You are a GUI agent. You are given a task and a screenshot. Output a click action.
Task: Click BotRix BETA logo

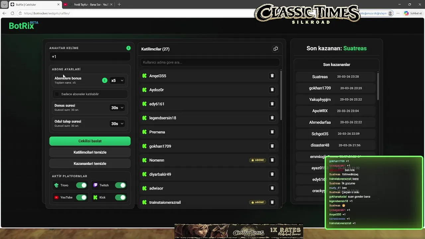point(23,25)
